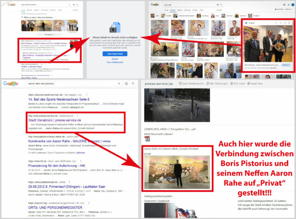Open 'RSS-Feed' in presse-service.de header
Image resolution: width=296 pixels, height=219 pixels.
point(237,83)
